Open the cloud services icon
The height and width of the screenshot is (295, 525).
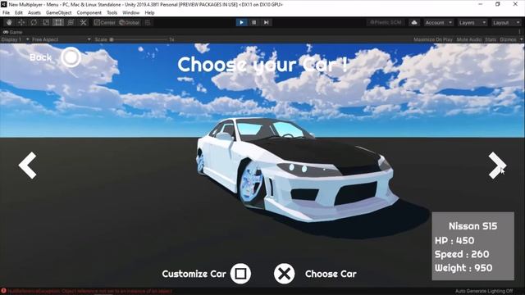coord(414,22)
